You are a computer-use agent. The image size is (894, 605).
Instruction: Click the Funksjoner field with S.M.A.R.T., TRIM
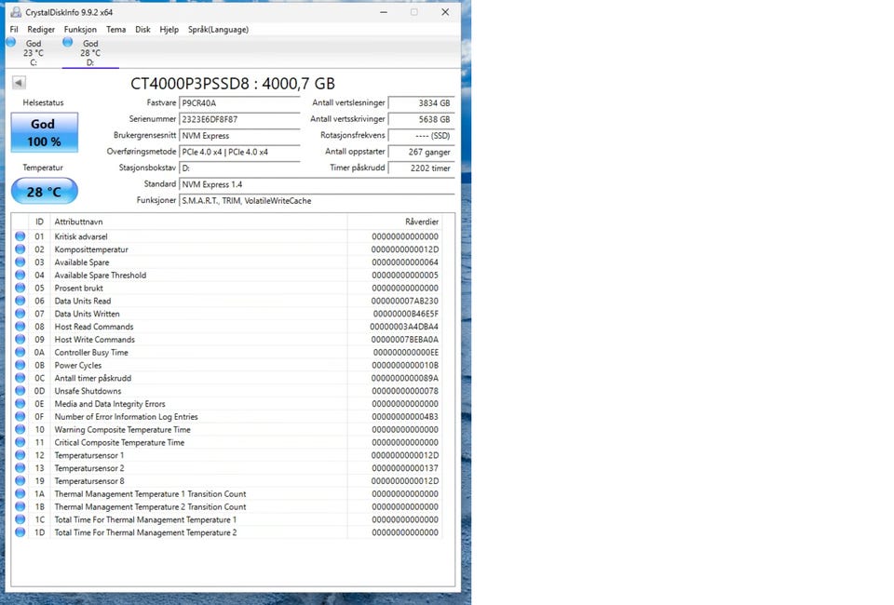tap(317, 200)
